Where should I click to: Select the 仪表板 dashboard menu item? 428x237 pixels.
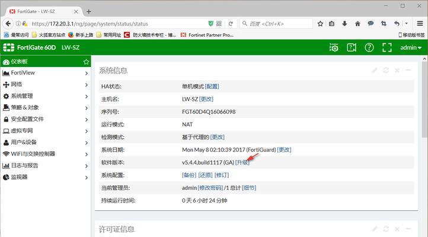click(46, 62)
